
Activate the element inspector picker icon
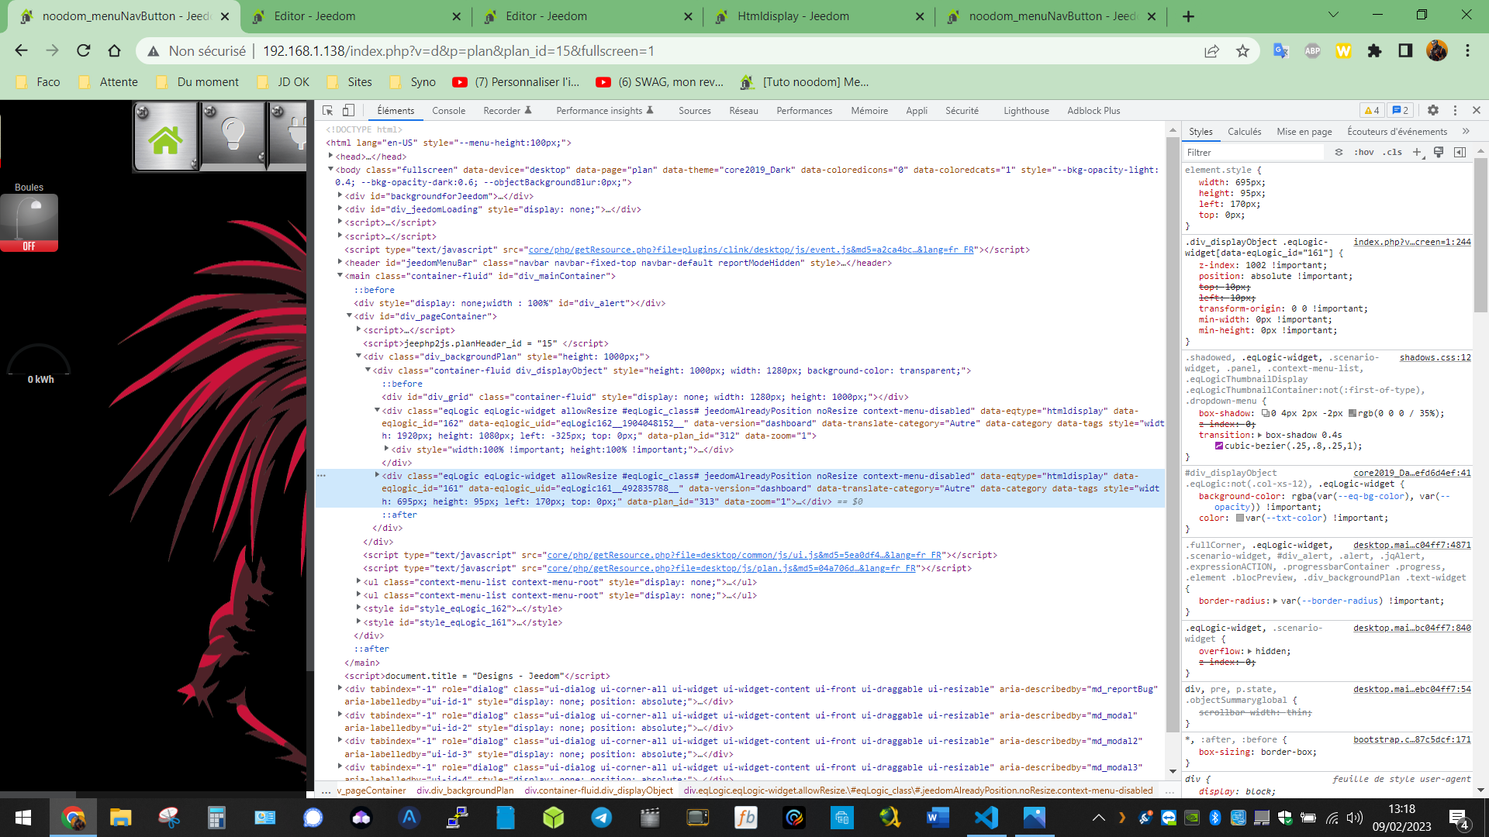pyautogui.click(x=328, y=110)
